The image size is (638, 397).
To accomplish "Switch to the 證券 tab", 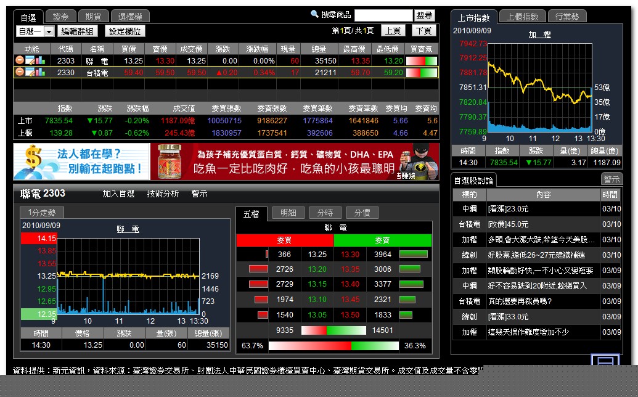I will pos(61,17).
